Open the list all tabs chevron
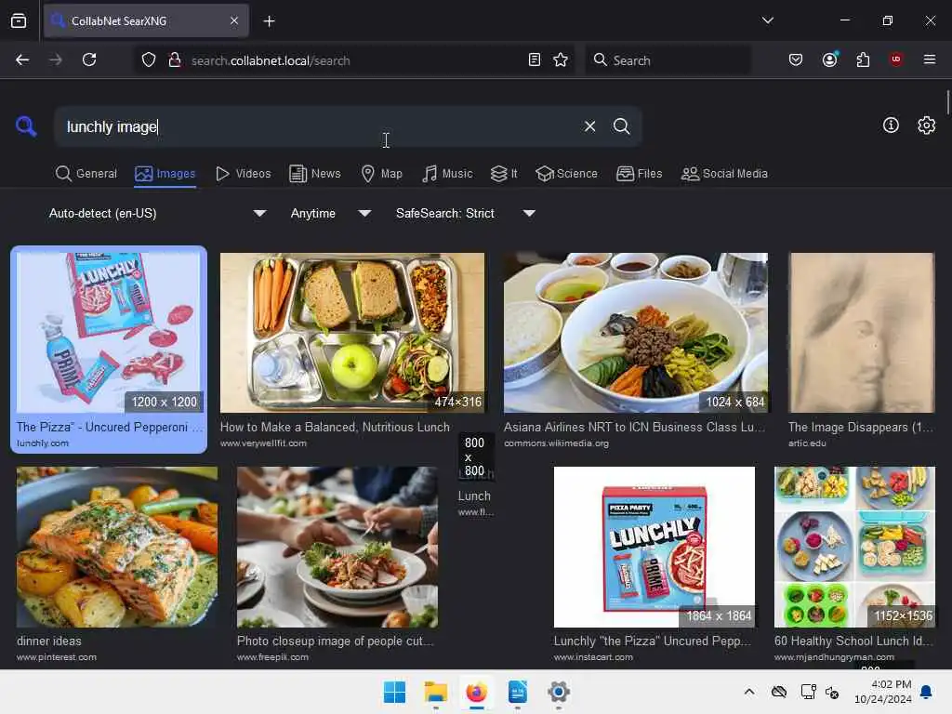Viewport: 952px width, 714px height. tap(768, 20)
